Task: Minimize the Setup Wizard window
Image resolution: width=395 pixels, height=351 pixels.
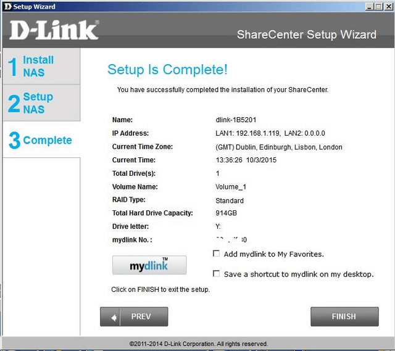Action: (369, 7)
